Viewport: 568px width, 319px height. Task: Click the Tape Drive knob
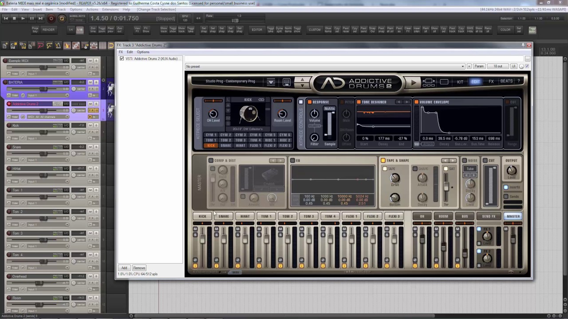tap(394, 178)
